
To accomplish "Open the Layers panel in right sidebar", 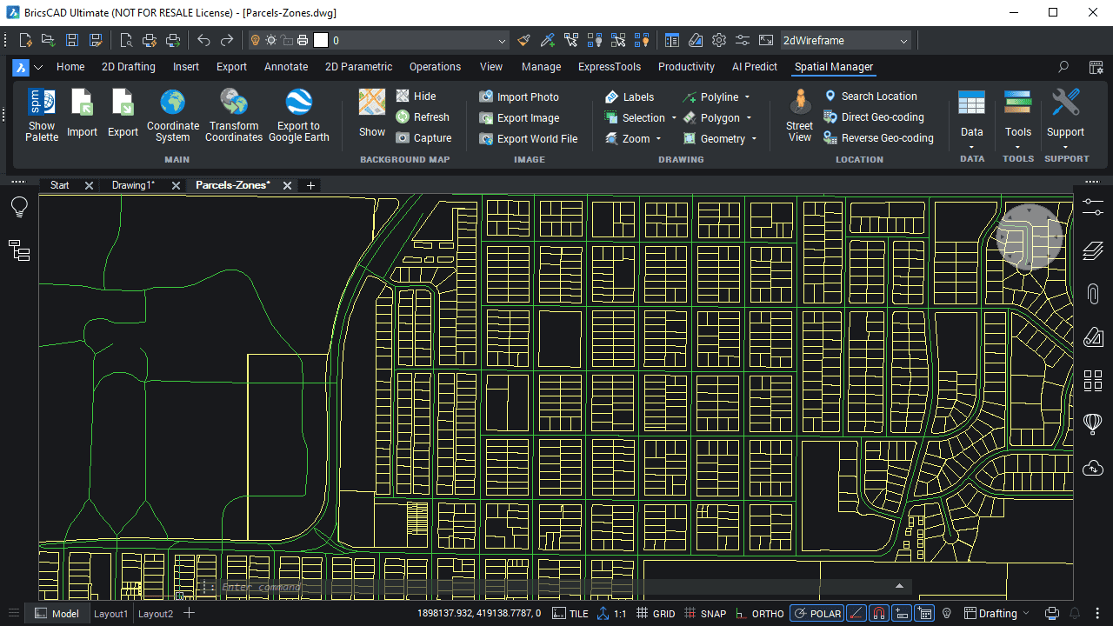I will click(x=1093, y=252).
